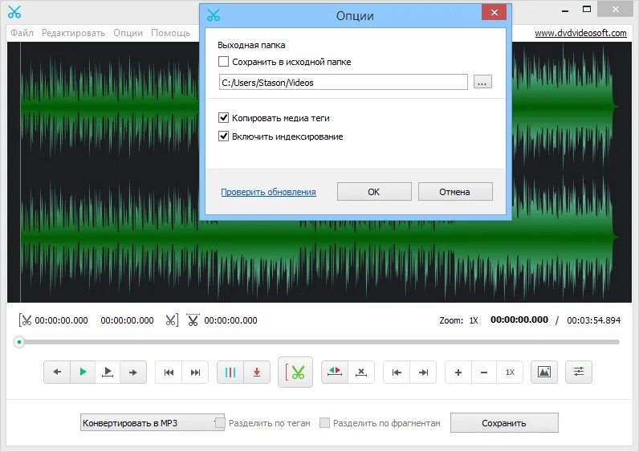Click the red-green arrows invert selection icon
The height and width of the screenshot is (452, 639).
tap(335, 372)
